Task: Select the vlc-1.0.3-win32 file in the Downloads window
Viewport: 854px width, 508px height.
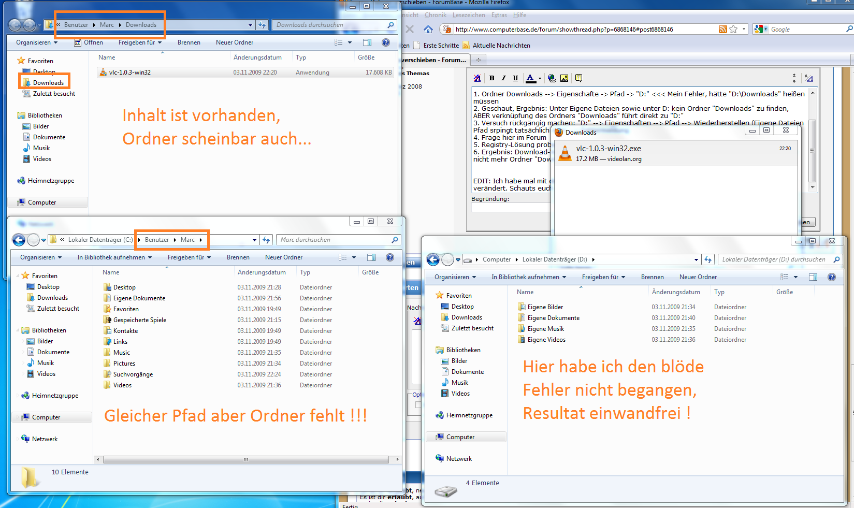Action: coord(245,72)
